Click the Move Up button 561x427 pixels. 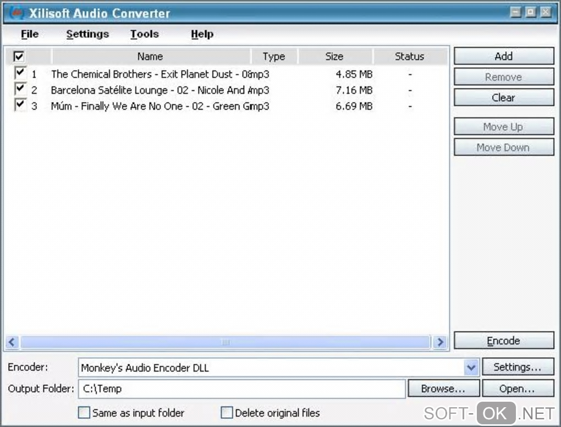504,126
